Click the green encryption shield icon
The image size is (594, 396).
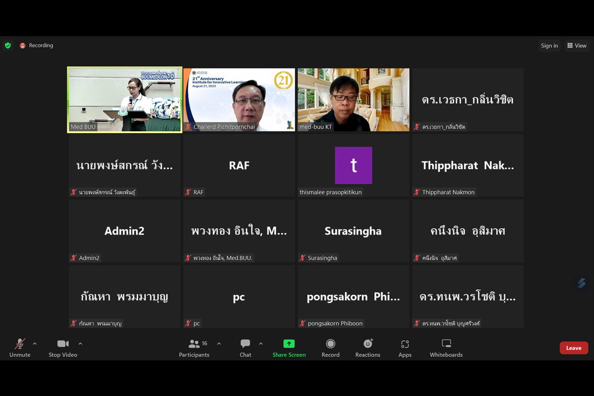[x=8, y=46]
